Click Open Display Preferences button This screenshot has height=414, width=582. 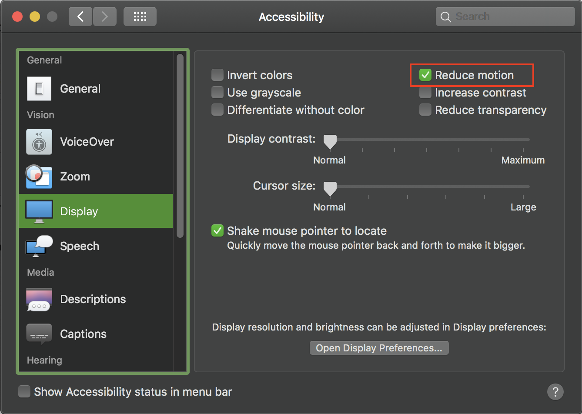(x=379, y=348)
